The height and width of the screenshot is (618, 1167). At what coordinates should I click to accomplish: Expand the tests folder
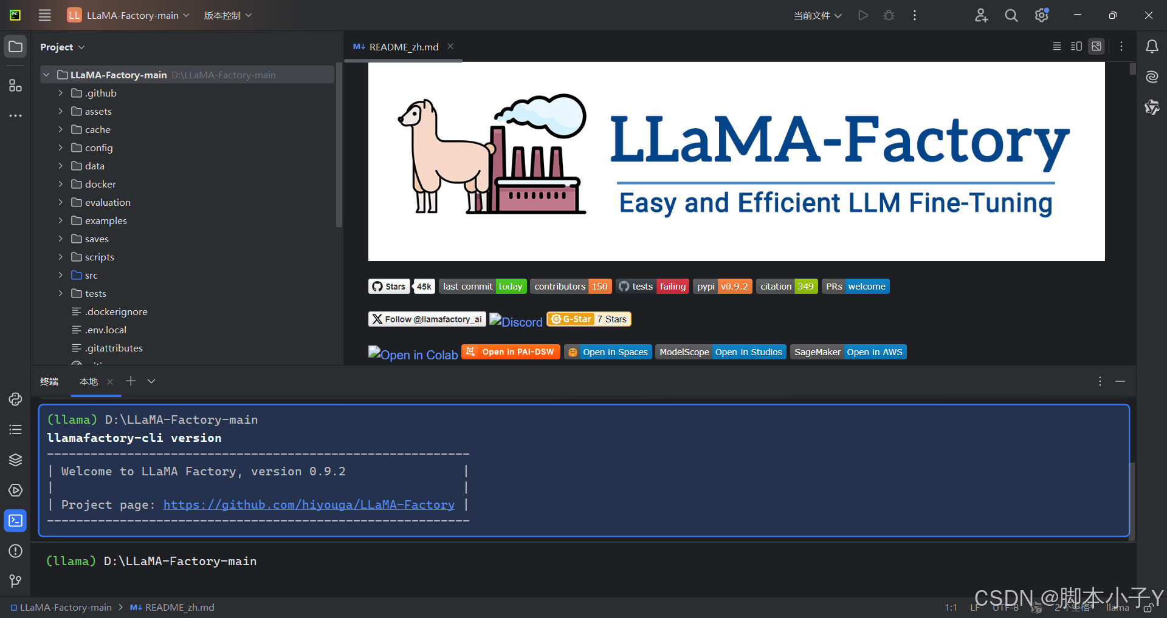pyautogui.click(x=60, y=293)
